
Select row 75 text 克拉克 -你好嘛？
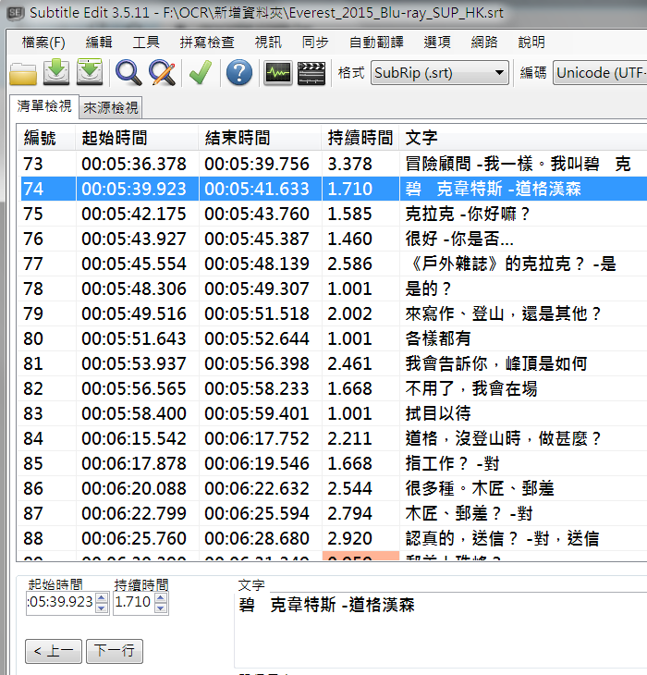(x=467, y=214)
